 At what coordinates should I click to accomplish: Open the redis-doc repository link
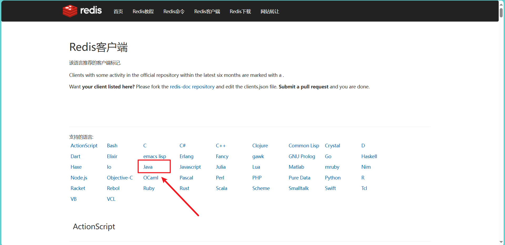(x=192, y=87)
